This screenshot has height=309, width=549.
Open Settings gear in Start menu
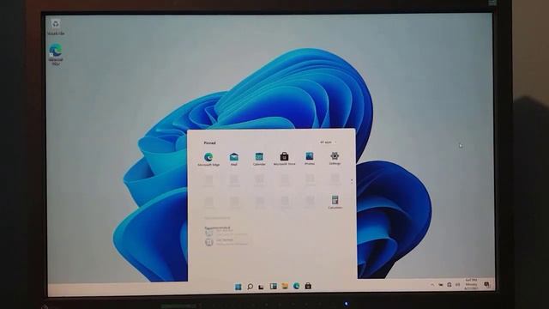point(335,158)
